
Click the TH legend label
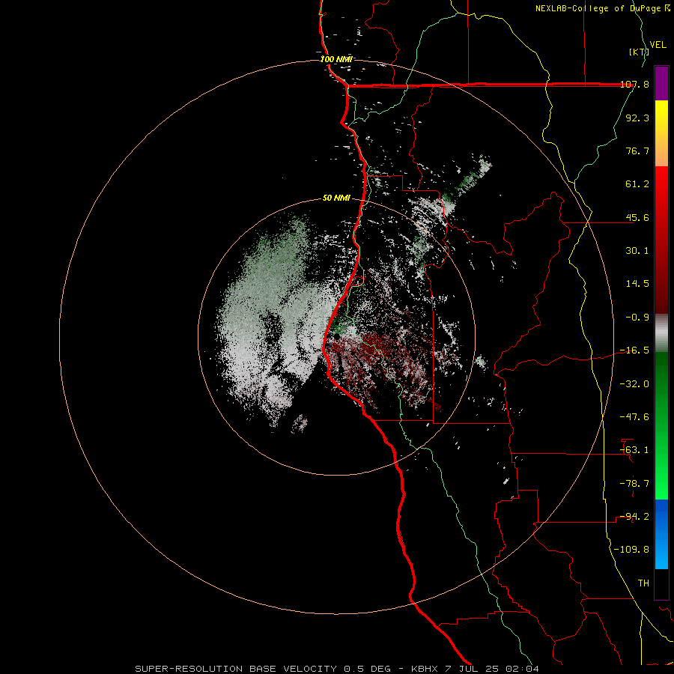[x=643, y=583]
